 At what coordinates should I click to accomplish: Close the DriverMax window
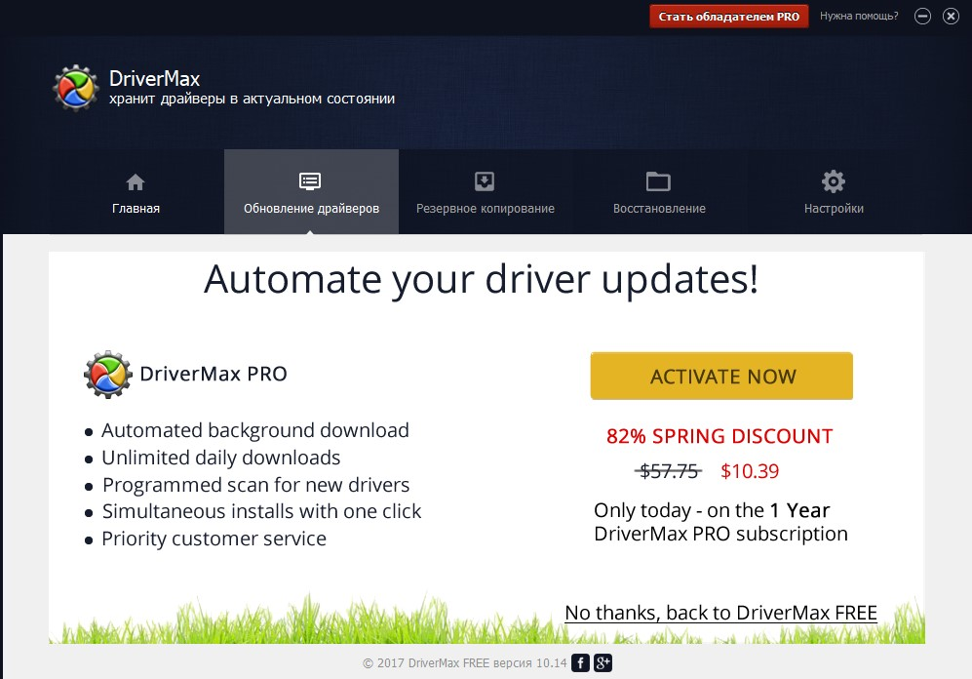951,17
